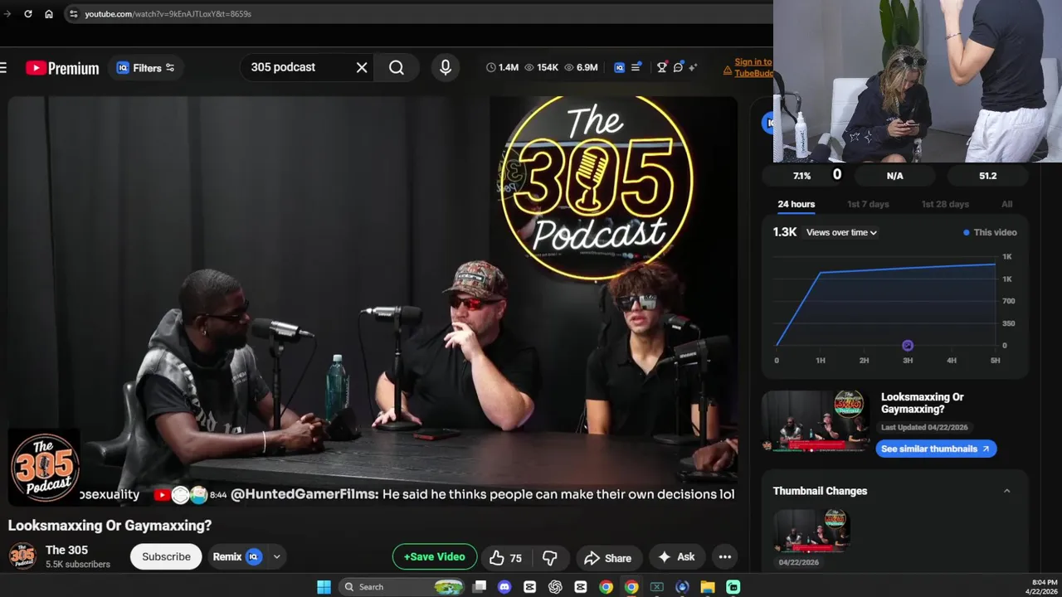Open the trophy achievements icon
This screenshot has height=597, width=1062.
pos(661,67)
